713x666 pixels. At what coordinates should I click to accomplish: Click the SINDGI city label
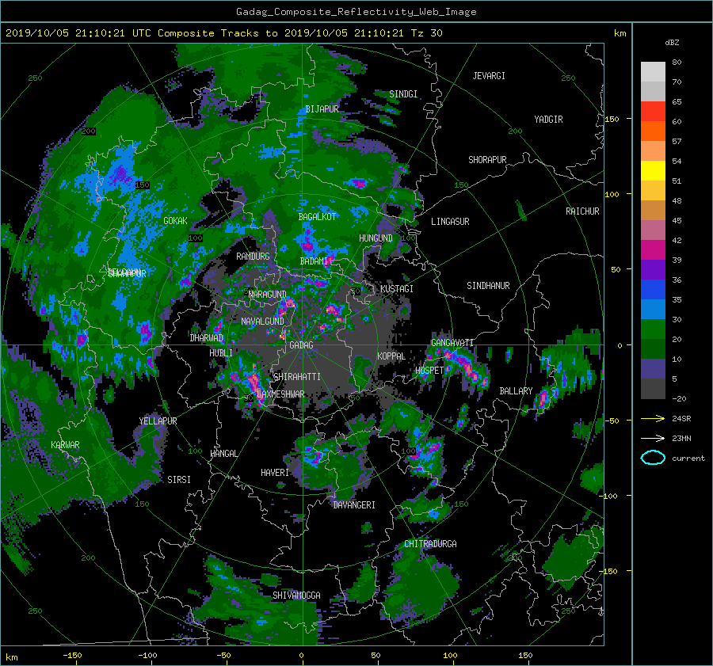[x=403, y=94]
